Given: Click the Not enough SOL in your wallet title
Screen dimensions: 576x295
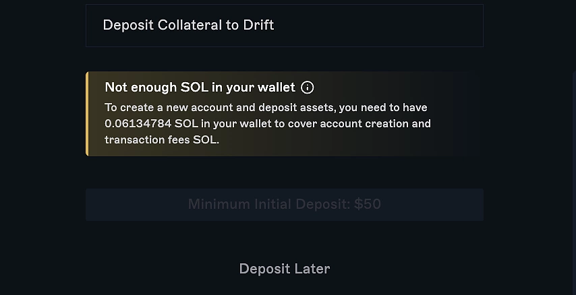Looking at the screenshot, I should point(200,88).
